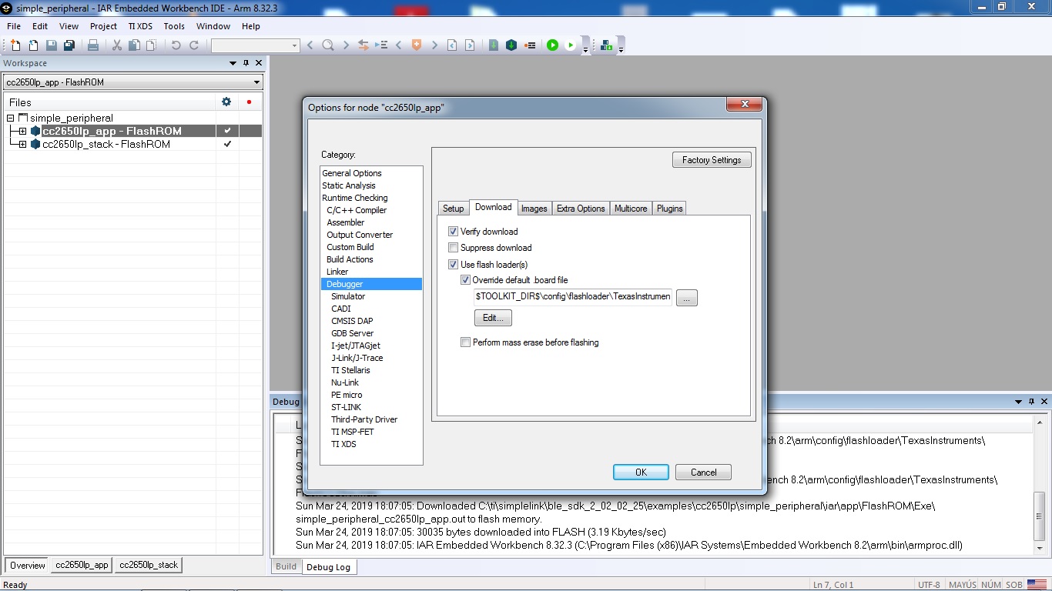Click the Go to line toolbar icon

click(x=380, y=45)
